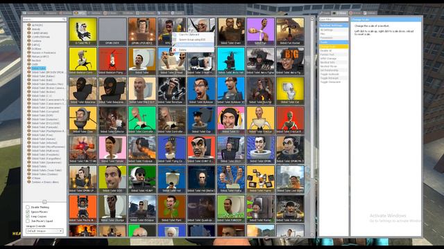Select the Skibidi Toilet Butcher icon
Viewport: 444px width, 249px height.
coord(261,91)
